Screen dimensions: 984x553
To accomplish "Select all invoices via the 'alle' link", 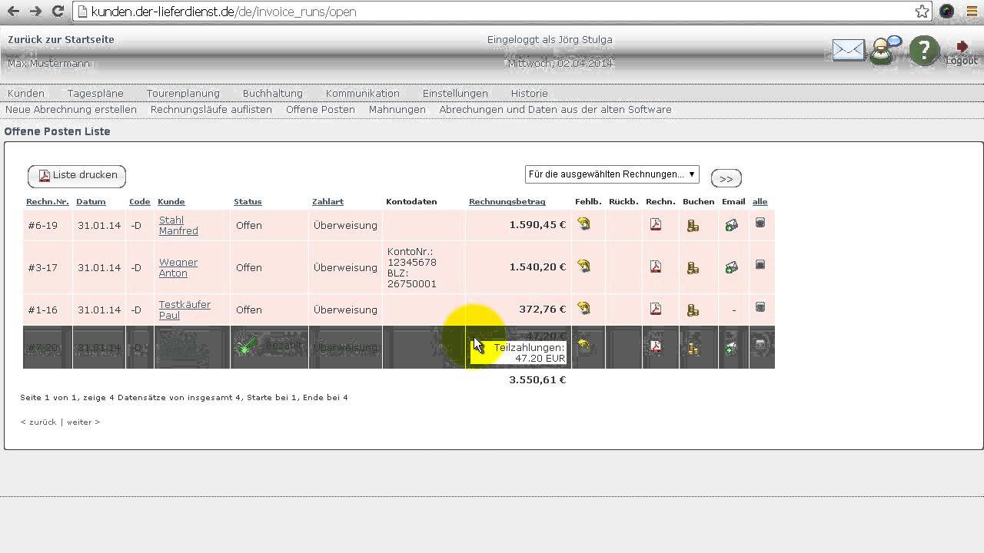I will click(760, 201).
